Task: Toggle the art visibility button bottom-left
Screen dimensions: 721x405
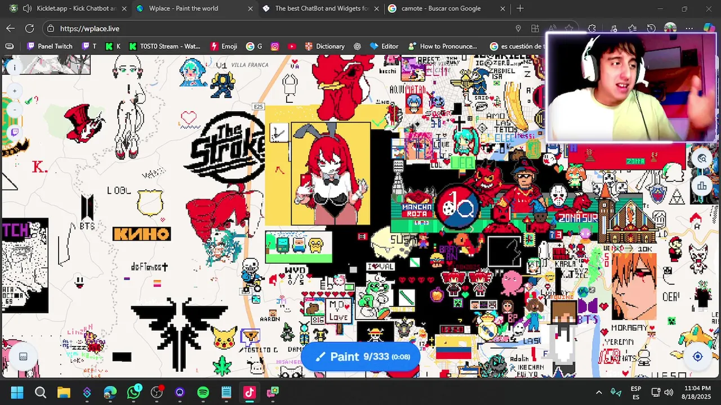Action: pyautogui.click(x=23, y=357)
